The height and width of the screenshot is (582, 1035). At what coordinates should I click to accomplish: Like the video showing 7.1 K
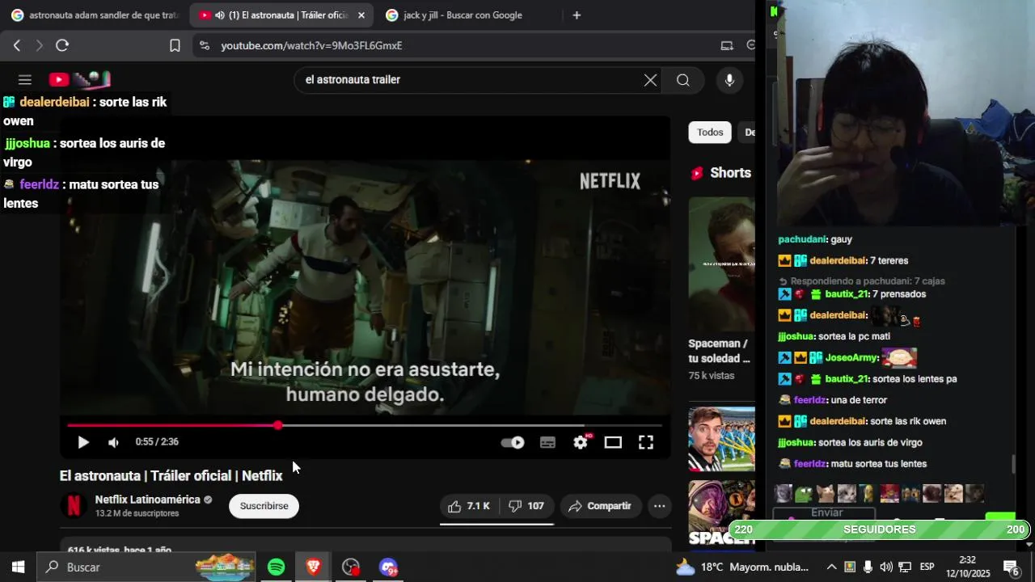(469, 506)
